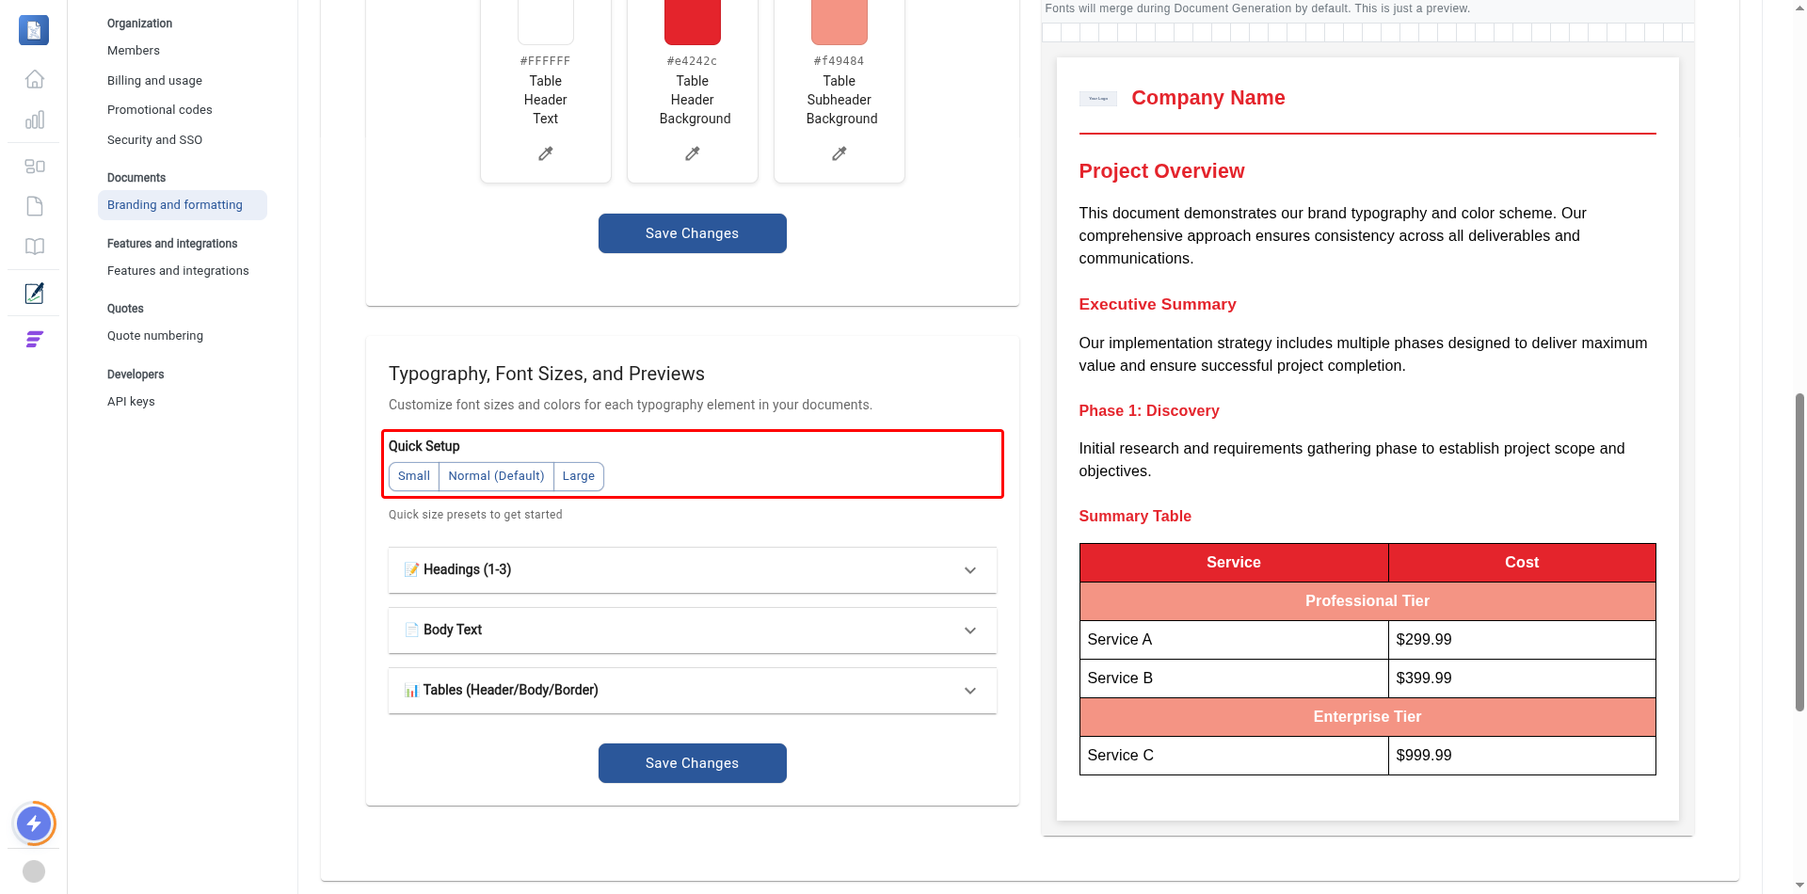Image resolution: width=1807 pixels, height=894 pixels.
Task: Click the "Service C" cell in the preview table
Action: tap(1234, 756)
